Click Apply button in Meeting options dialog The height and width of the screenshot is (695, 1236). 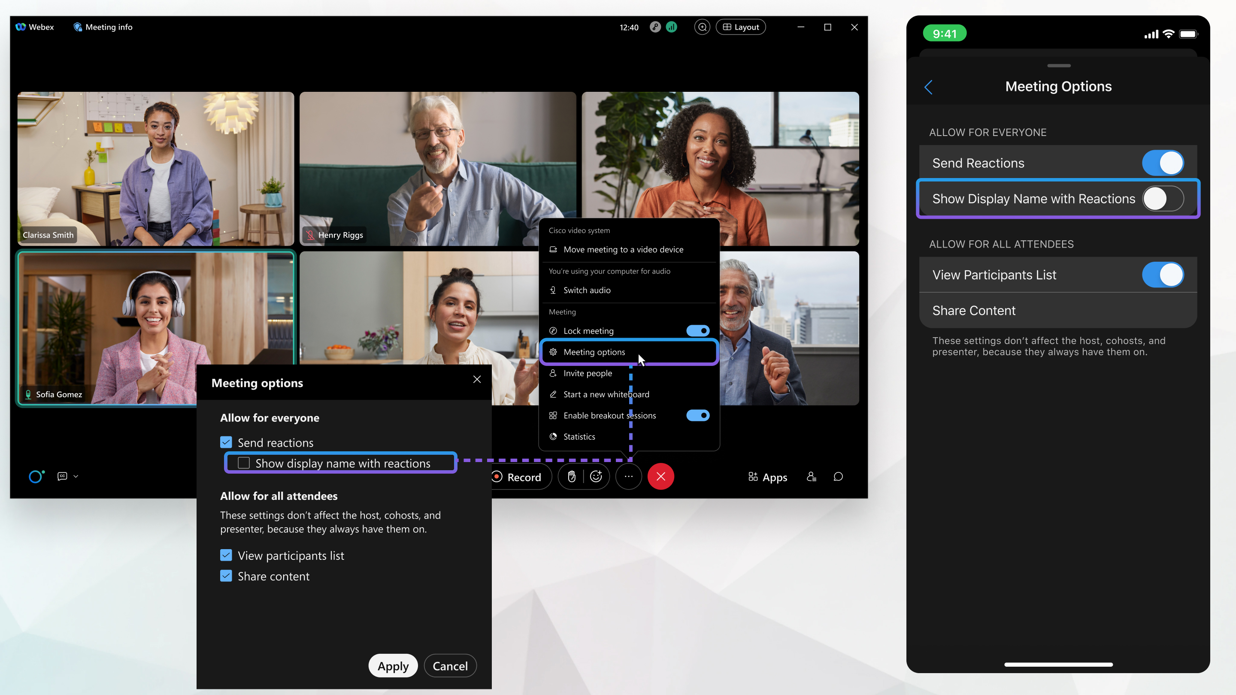click(392, 666)
